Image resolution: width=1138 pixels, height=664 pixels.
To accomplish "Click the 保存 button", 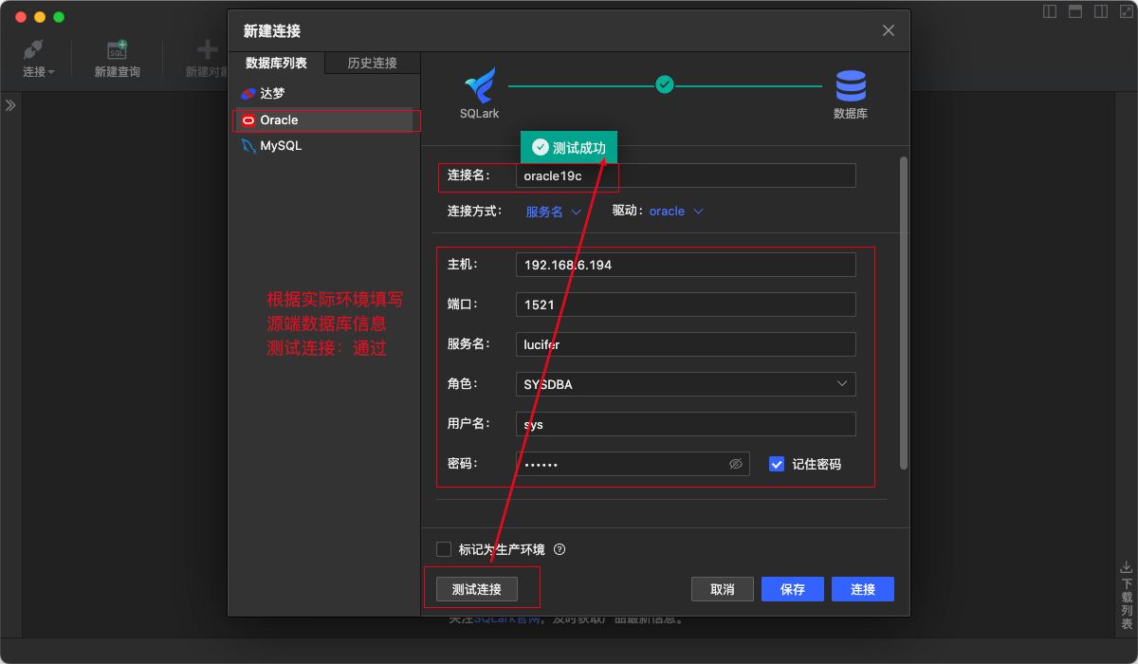I will (793, 589).
